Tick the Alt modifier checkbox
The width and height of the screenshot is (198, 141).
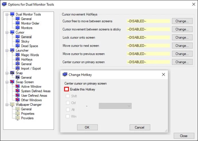point(68,109)
